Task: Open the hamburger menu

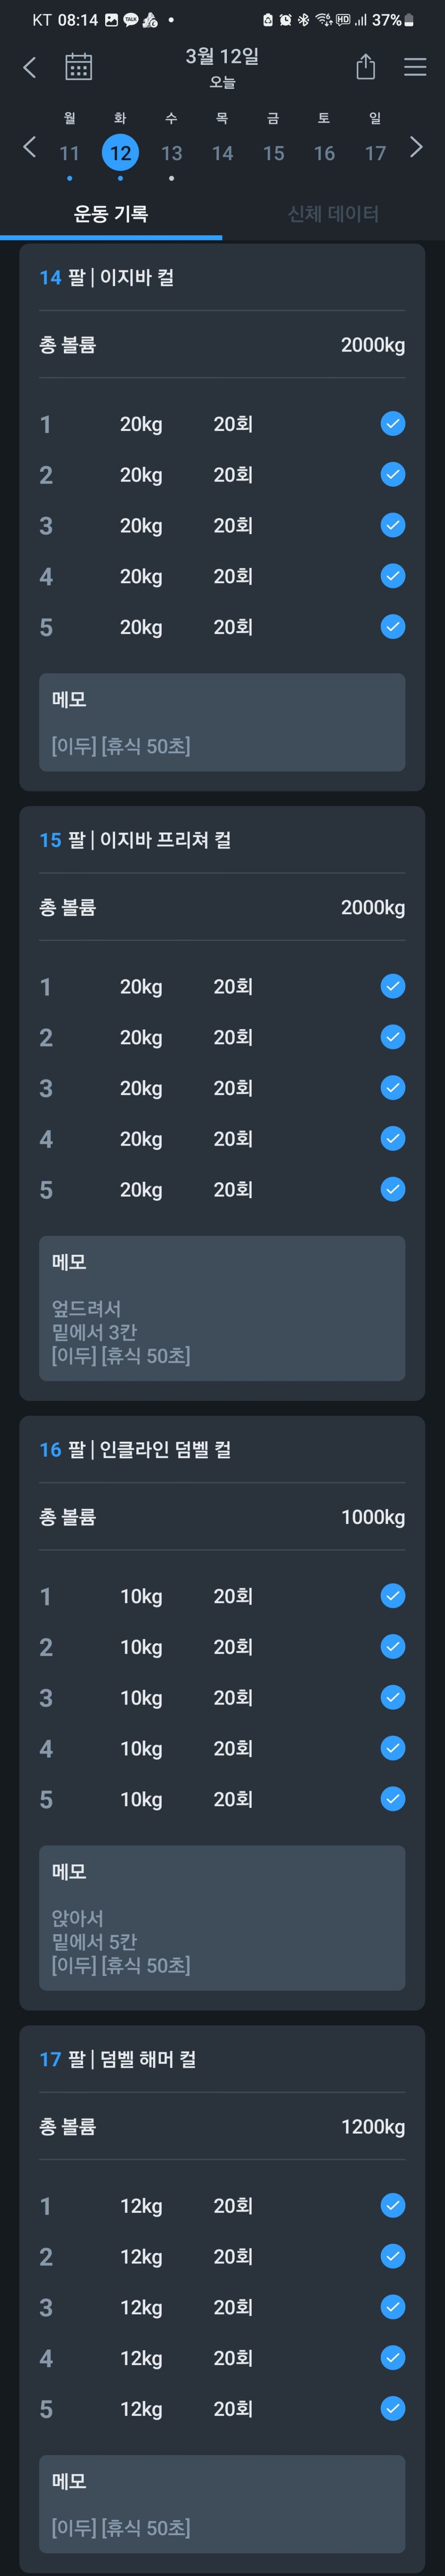Action: point(414,67)
